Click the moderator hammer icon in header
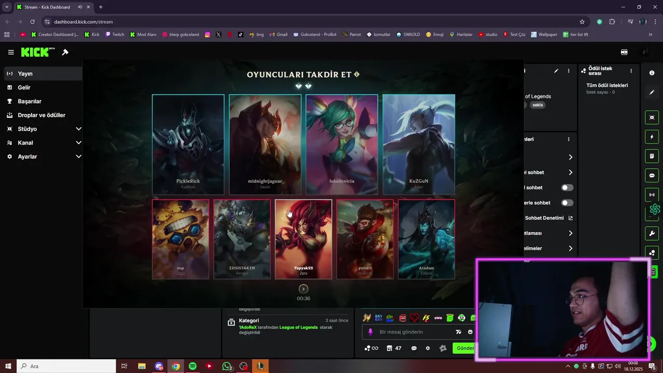This screenshot has width=663, height=373. coord(65,52)
